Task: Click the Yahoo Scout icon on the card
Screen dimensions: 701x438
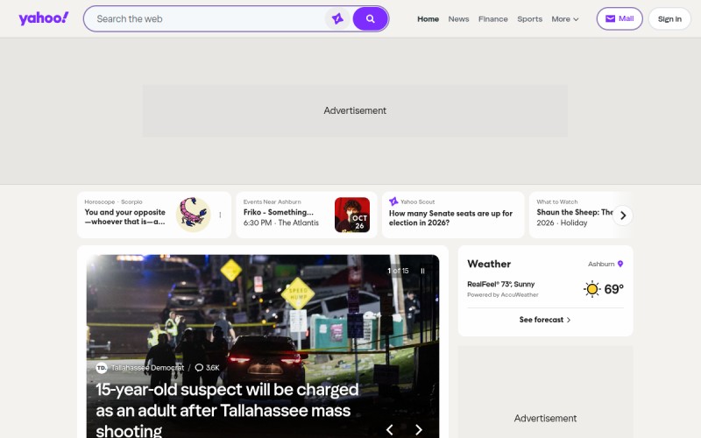Action: (393, 201)
